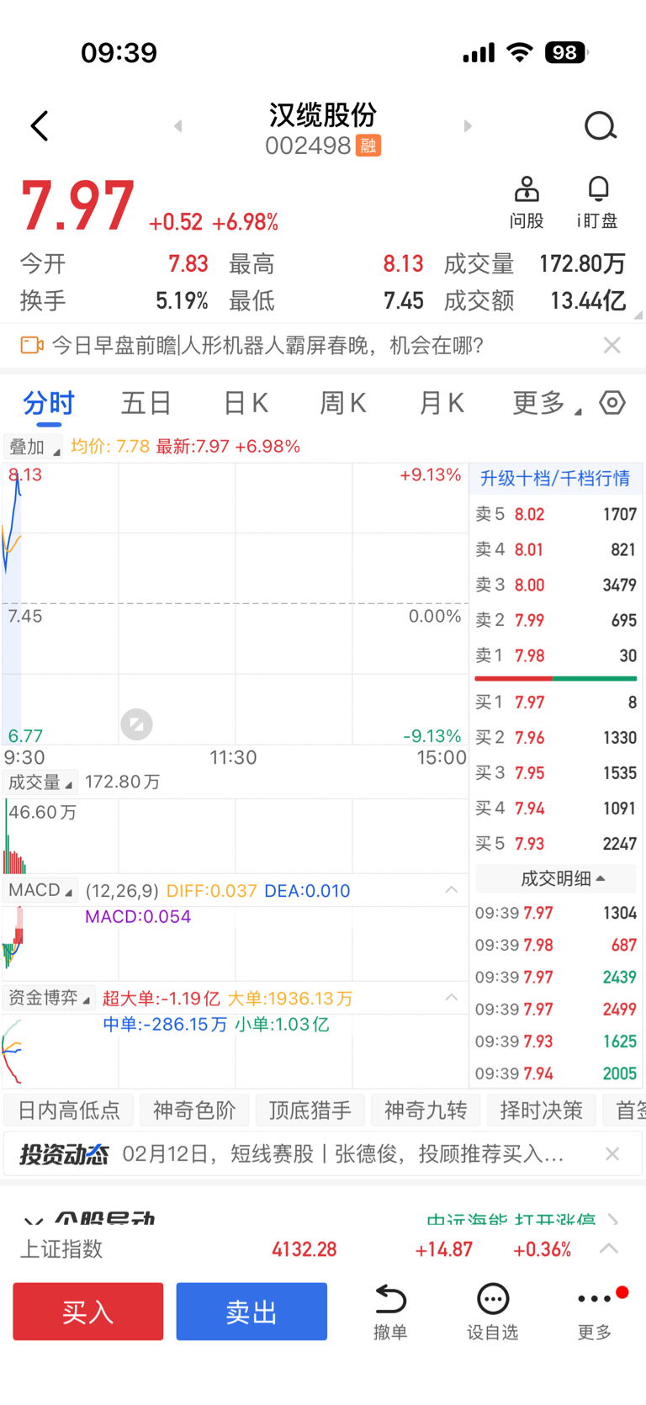The image size is (646, 1405).
Task: Select the 买5 7.93 order row
Action: point(556,844)
